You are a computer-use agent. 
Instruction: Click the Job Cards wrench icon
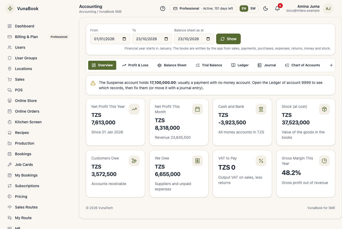tap(10, 165)
